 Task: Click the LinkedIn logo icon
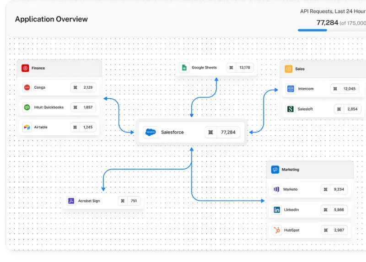(277, 210)
